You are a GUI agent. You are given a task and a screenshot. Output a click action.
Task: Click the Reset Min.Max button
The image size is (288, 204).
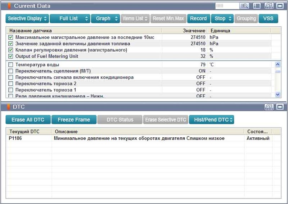point(168,19)
